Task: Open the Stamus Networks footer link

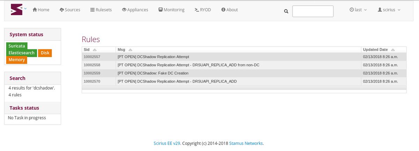Action: [246, 143]
